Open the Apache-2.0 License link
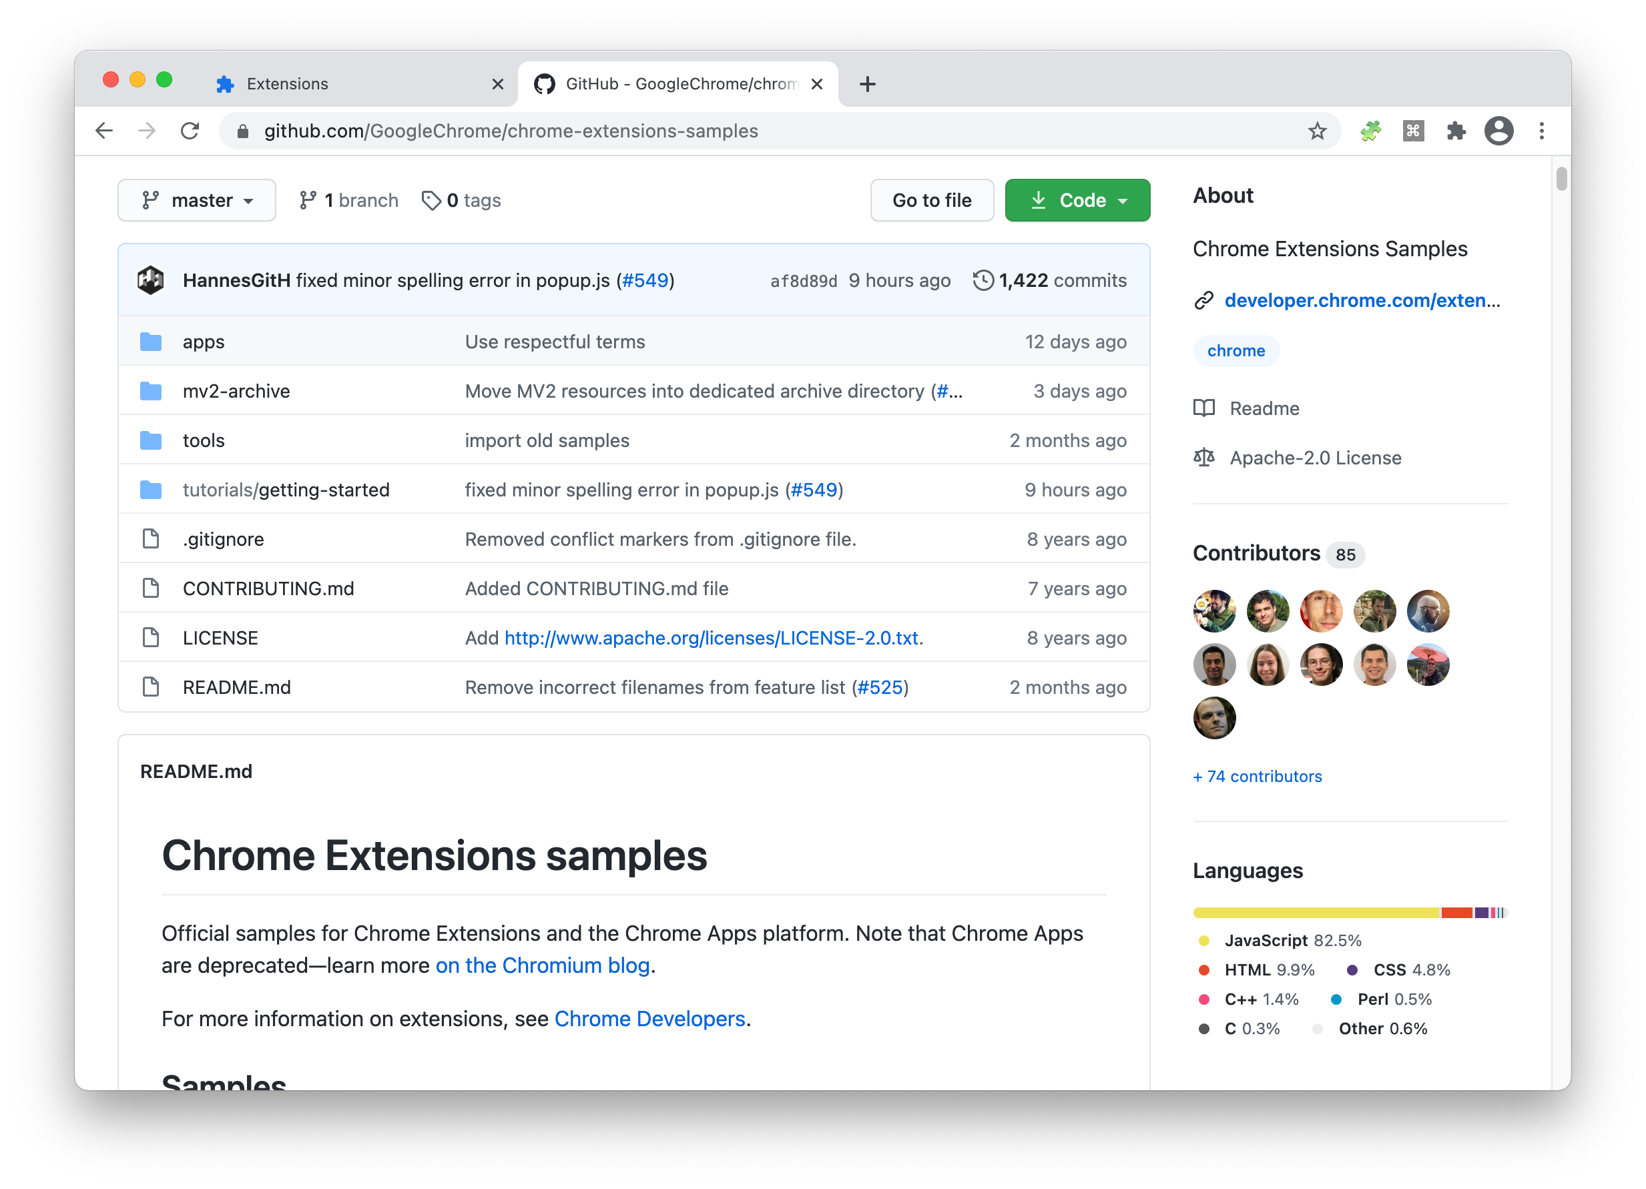Screen dimensions: 1646x1189 pyautogui.click(x=1315, y=458)
